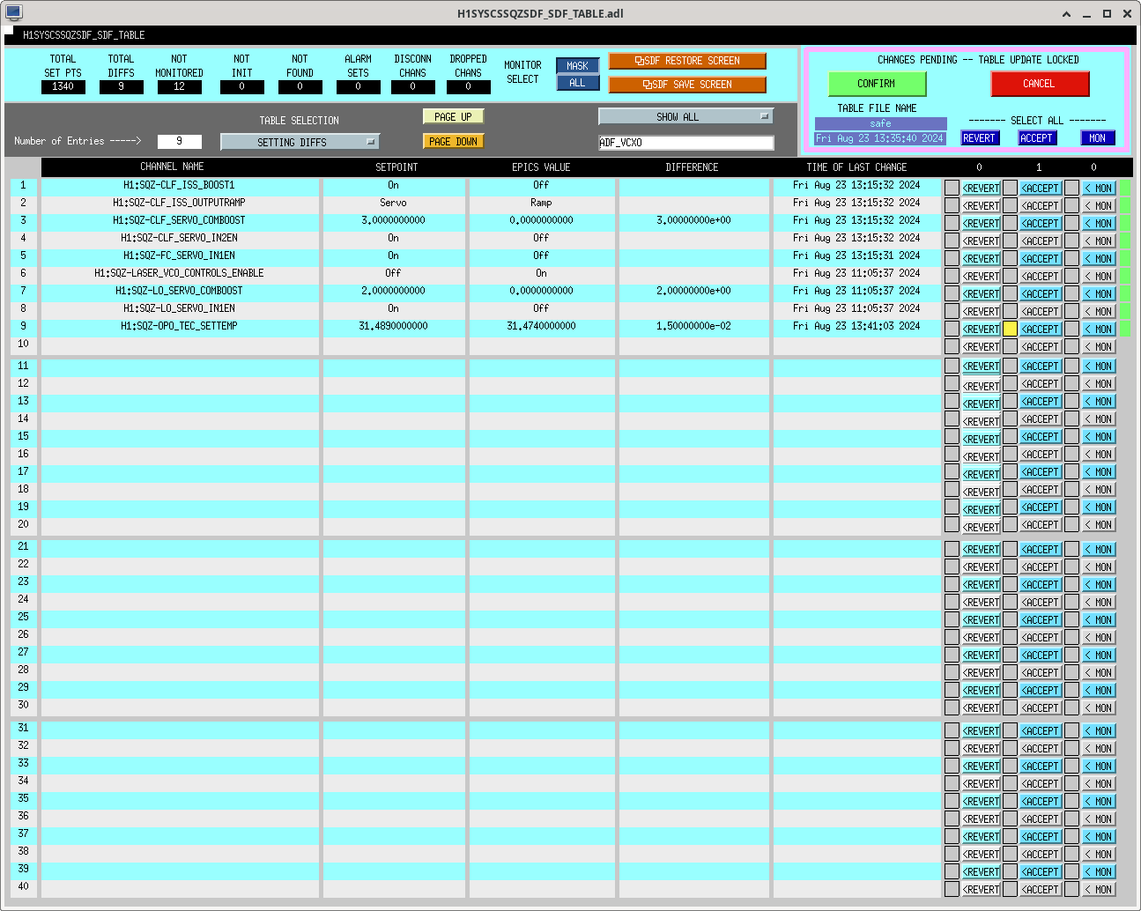The height and width of the screenshot is (911, 1141).
Task: Click REVERT under Select All
Action: click(x=979, y=138)
